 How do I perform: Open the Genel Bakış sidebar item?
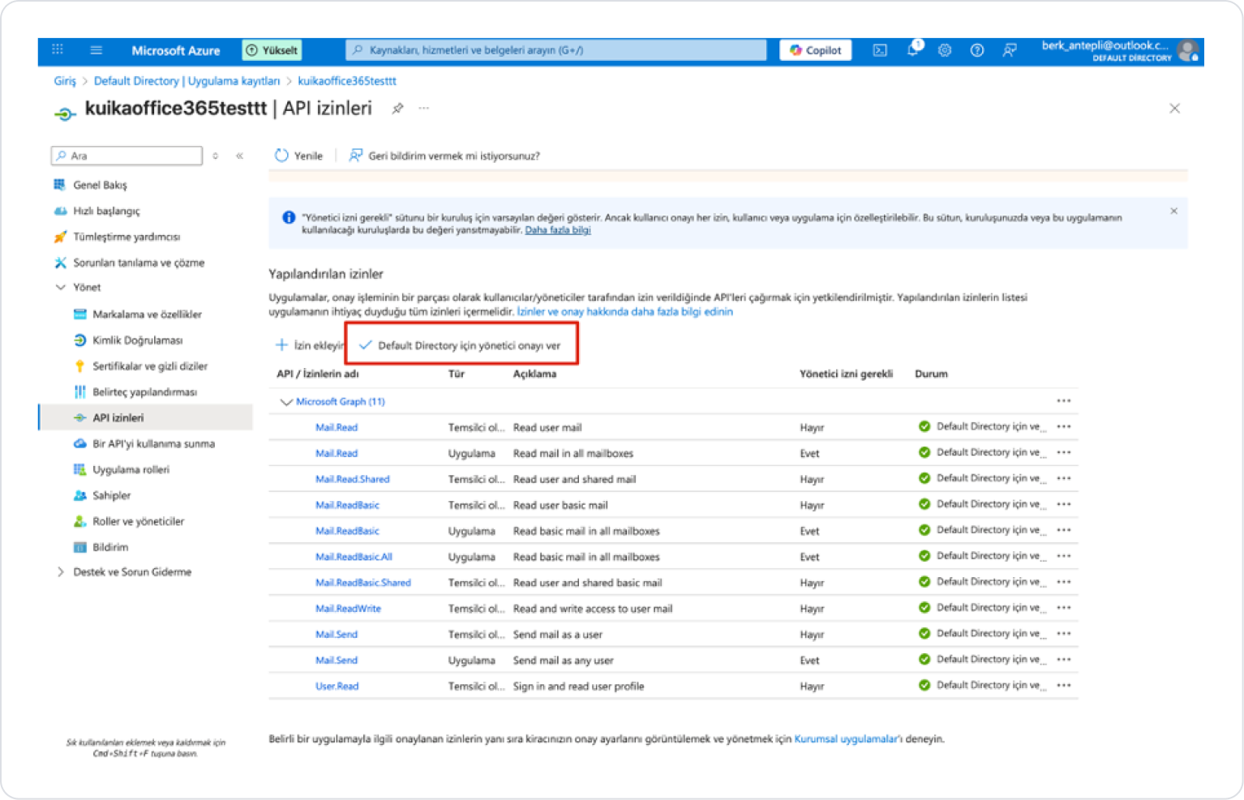tap(100, 185)
